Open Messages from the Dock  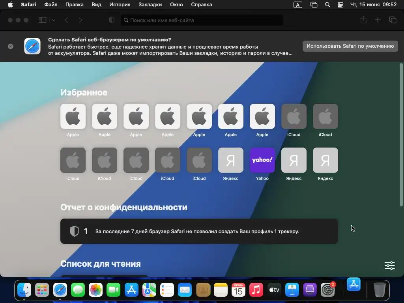[x=78, y=290]
